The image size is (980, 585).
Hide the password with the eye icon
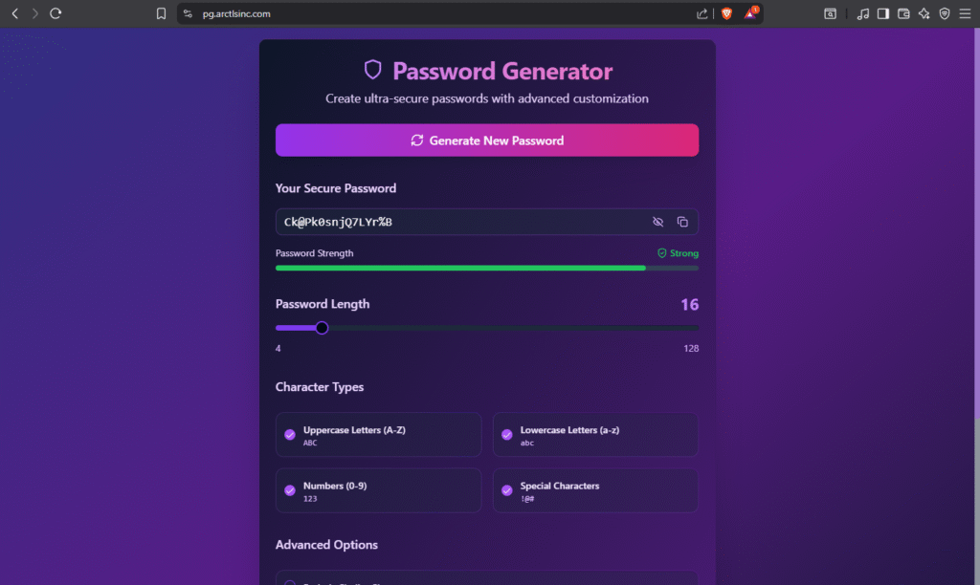[657, 222]
